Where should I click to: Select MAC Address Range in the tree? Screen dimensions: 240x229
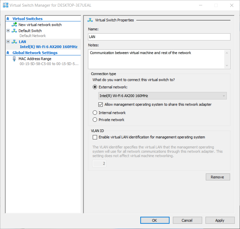[35, 59]
